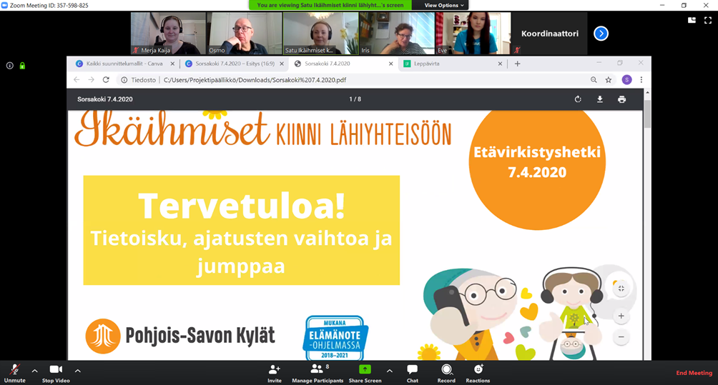718x385 pixels.
Task: Click the Invite icon in Zoom toolbar
Action: [x=274, y=370]
